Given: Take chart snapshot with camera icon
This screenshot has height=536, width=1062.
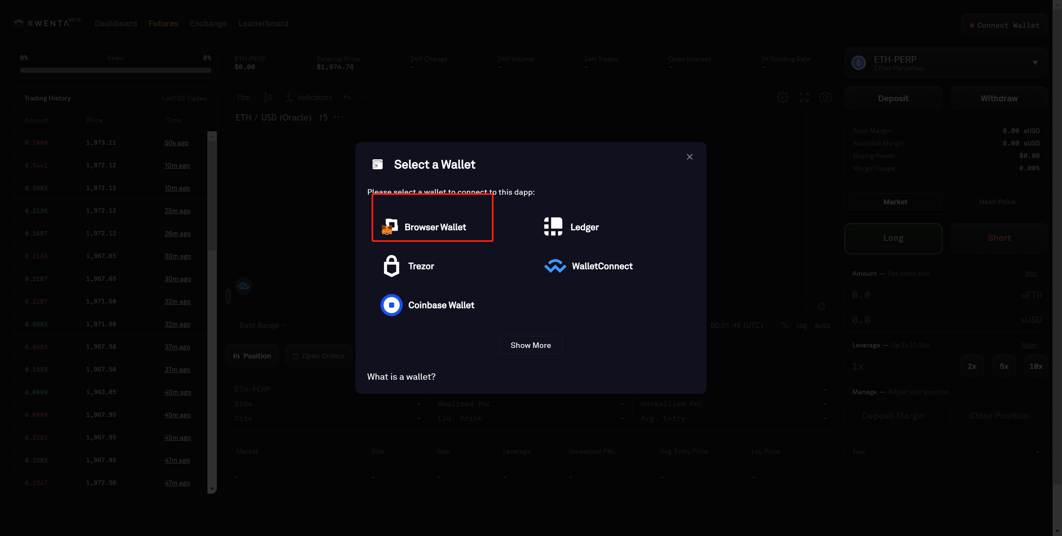Looking at the screenshot, I should 825,97.
